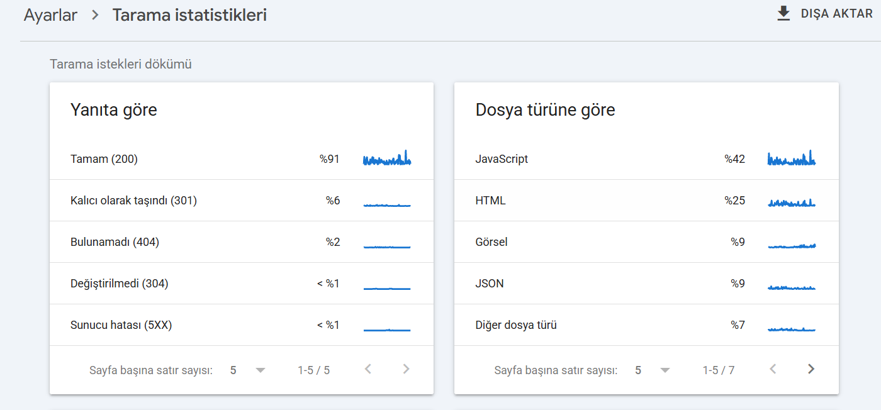881x410 pixels.
Task: Click the Tarama istatistikleri page title
Action: [189, 15]
